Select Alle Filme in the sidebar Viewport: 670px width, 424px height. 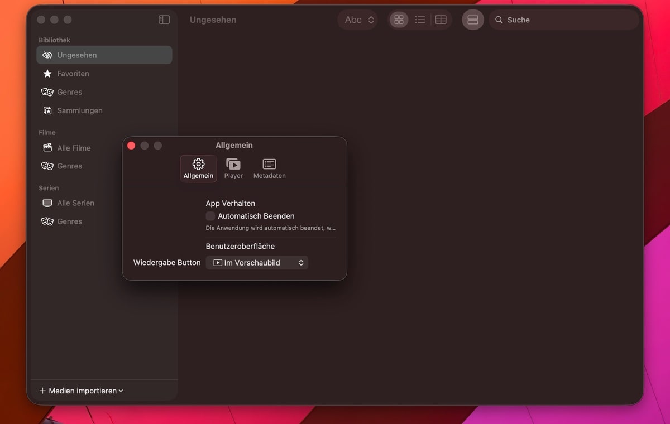[x=74, y=148]
